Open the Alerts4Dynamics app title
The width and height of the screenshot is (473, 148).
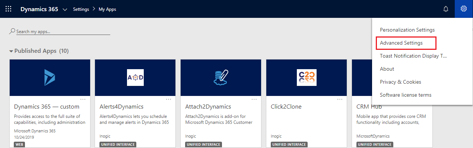[121, 107]
